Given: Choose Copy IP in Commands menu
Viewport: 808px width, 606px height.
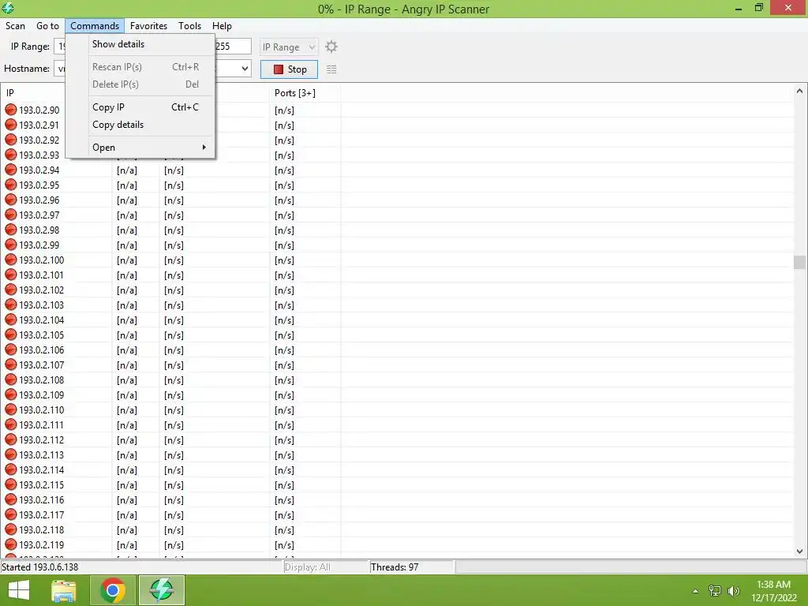Looking at the screenshot, I should click(x=149, y=107).
